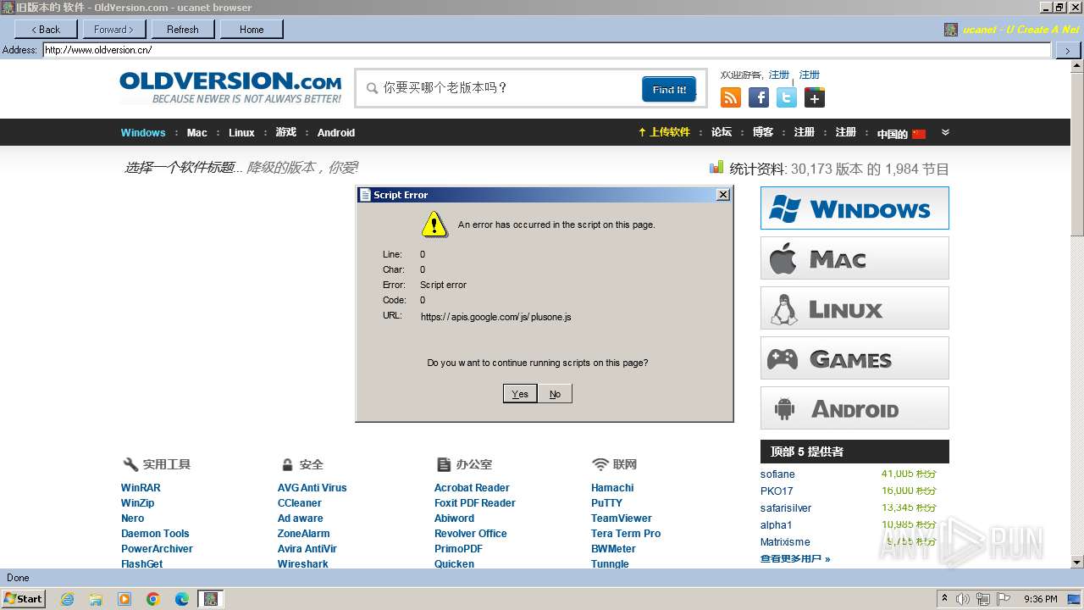Click 查看更多用户 more users link
Screen dimensions: 1084x610
pos(795,559)
